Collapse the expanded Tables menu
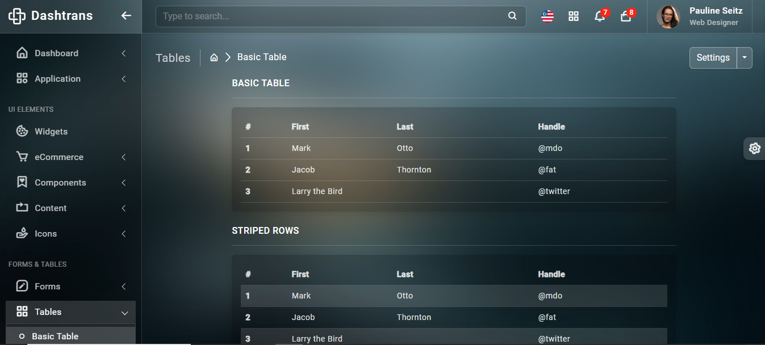This screenshot has height=345, width=765. pyautogui.click(x=124, y=312)
